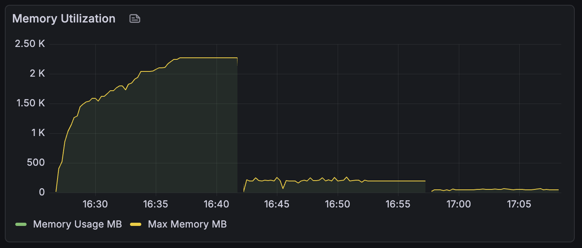Image resolution: width=582 pixels, height=248 pixels.
Task: Click the 17:00 time axis label
Action: (459, 204)
